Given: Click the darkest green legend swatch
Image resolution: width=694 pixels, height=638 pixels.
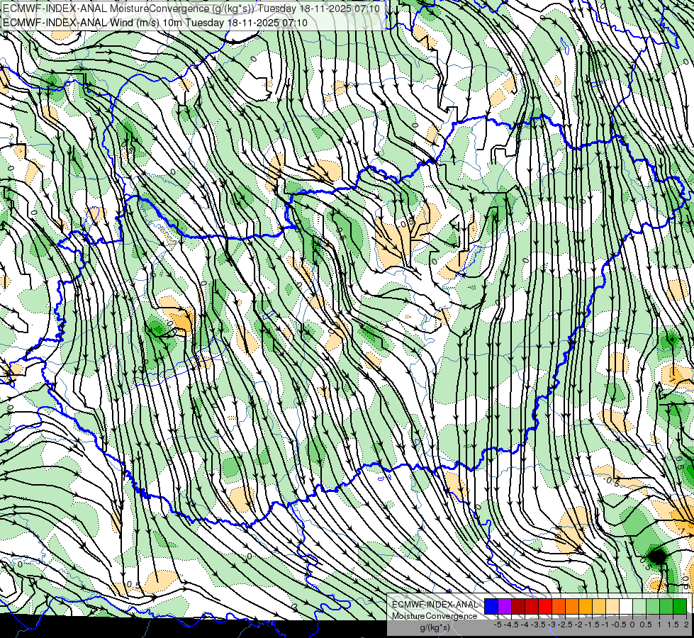Looking at the screenshot, I should pyautogui.click(x=680, y=606).
